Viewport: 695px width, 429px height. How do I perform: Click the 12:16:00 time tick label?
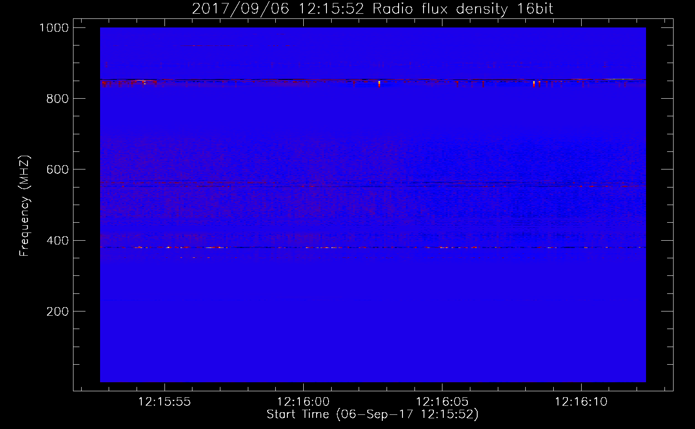303,402
